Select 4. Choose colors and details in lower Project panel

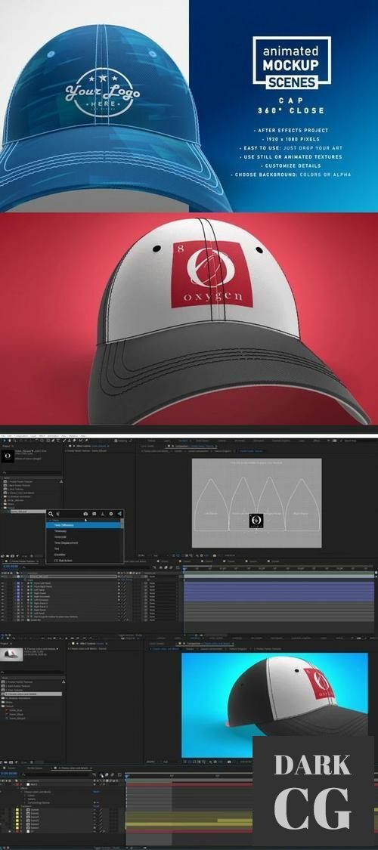[x=33, y=694]
